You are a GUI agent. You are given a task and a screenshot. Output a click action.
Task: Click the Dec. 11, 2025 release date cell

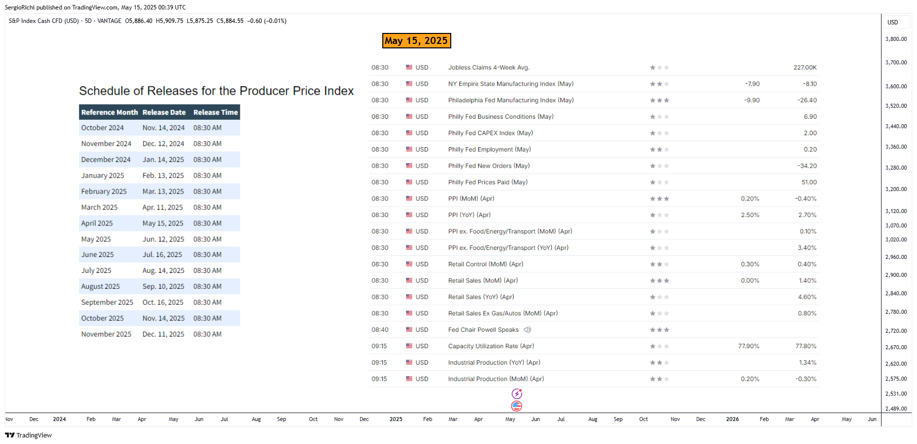coord(163,334)
